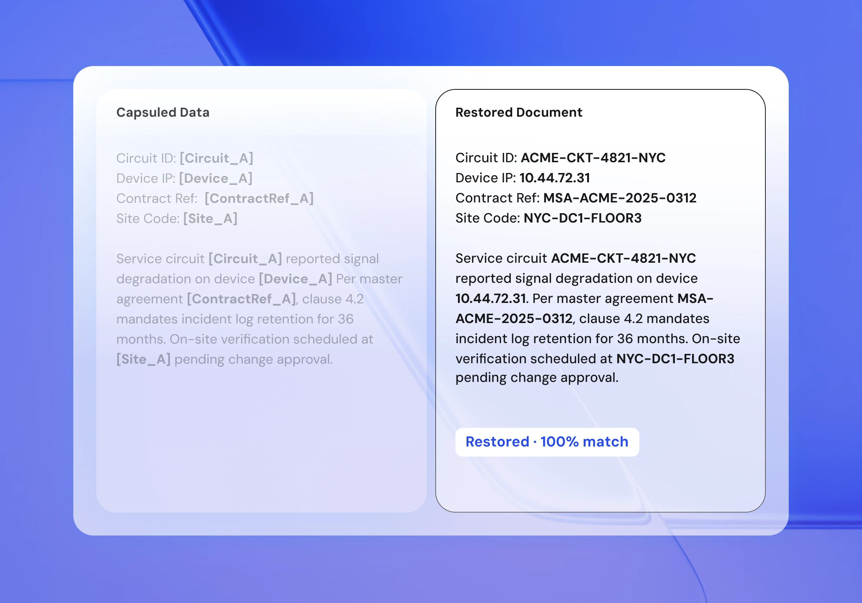862x603 pixels.
Task: Click the "Circuit ID: ACME-CKT-4821-NYC" field line
Action: 561,158
